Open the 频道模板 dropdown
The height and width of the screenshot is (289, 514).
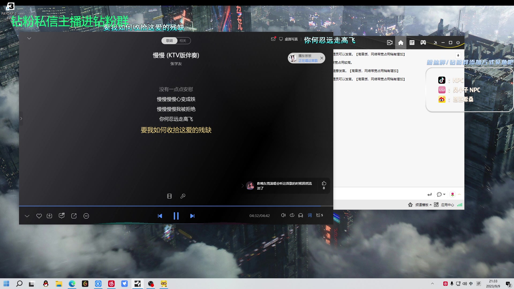click(x=423, y=205)
